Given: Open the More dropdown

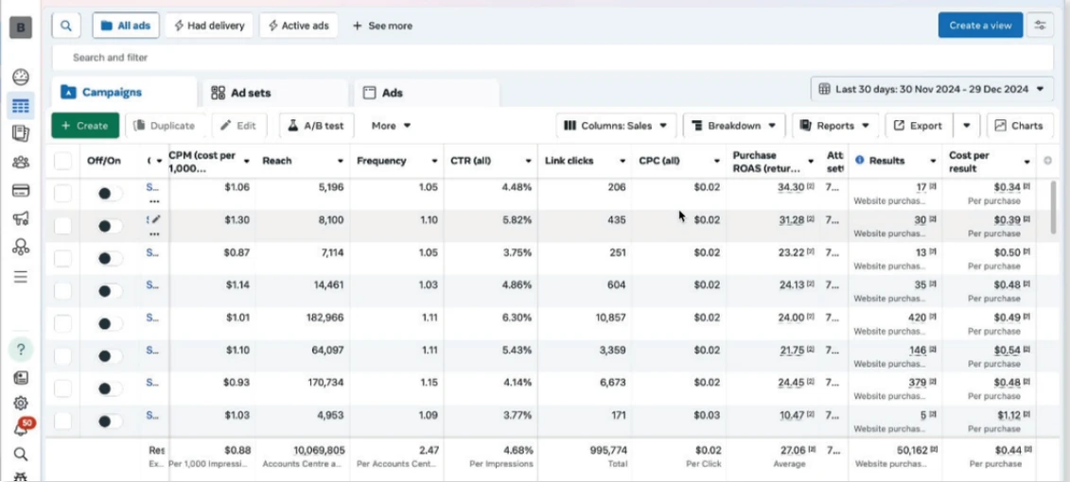Looking at the screenshot, I should 391,126.
